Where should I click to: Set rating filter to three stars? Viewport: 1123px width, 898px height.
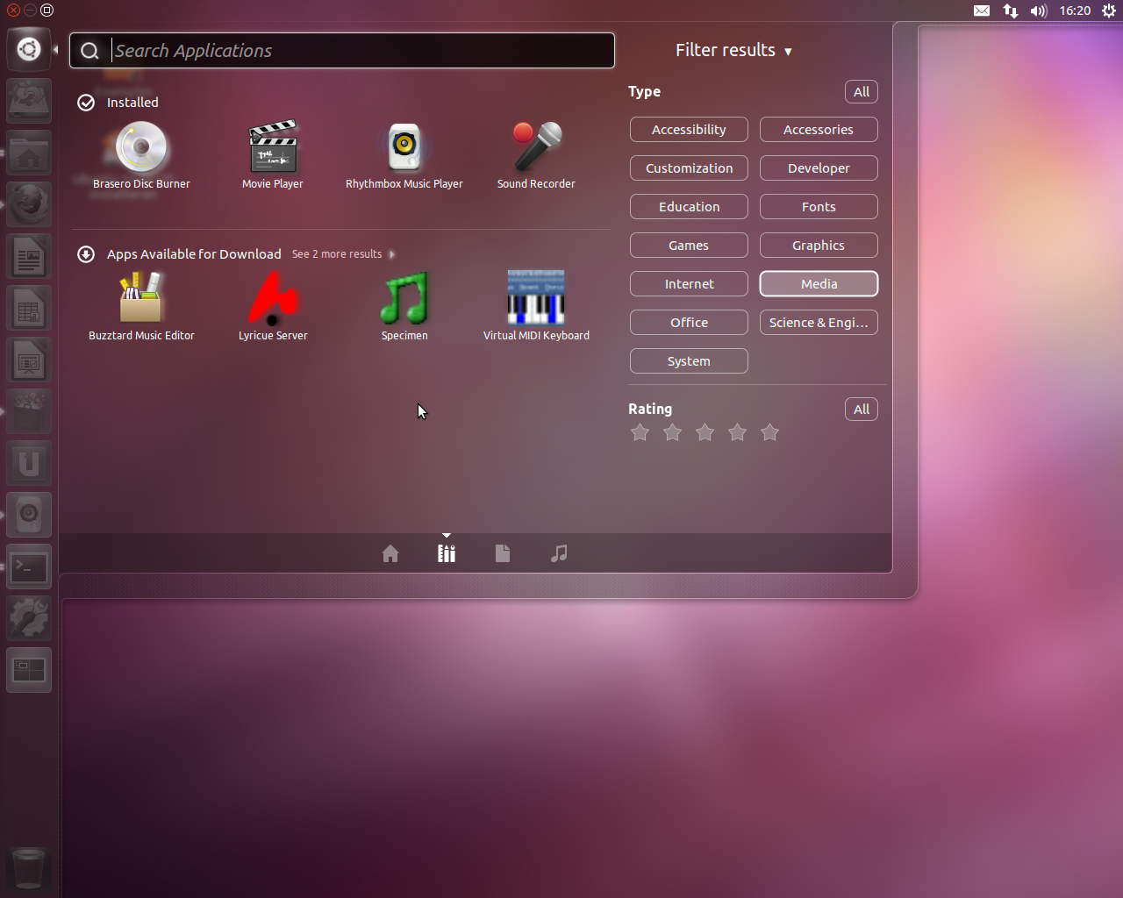click(705, 432)
